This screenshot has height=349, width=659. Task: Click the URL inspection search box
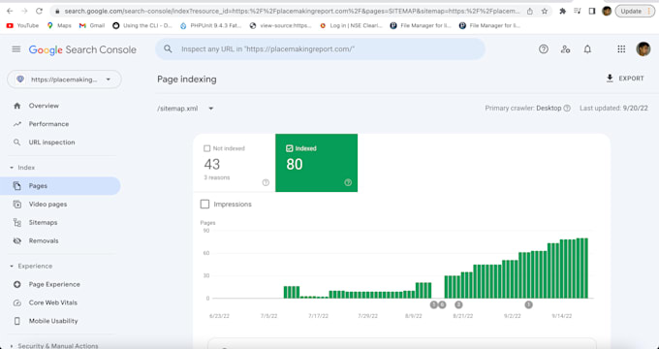tap(320, 49)
